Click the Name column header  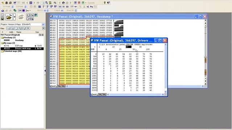tap(19, 32)
